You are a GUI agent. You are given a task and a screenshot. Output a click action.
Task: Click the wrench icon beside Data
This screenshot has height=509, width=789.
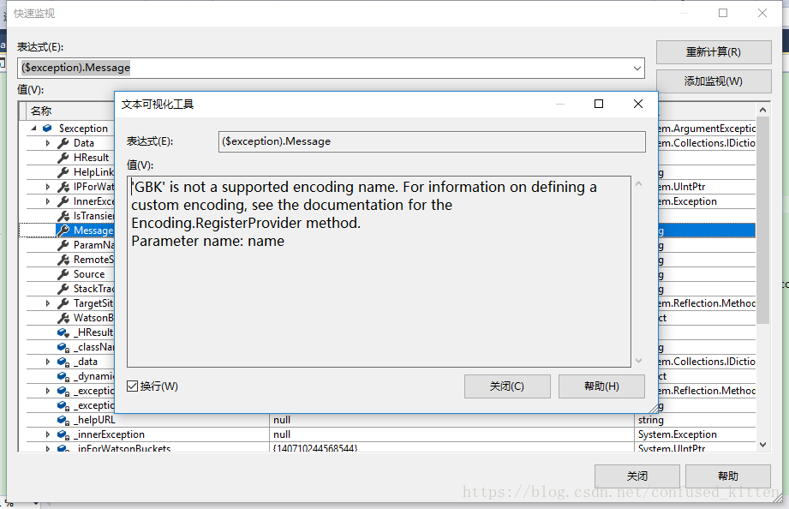[x=63, y=143]
